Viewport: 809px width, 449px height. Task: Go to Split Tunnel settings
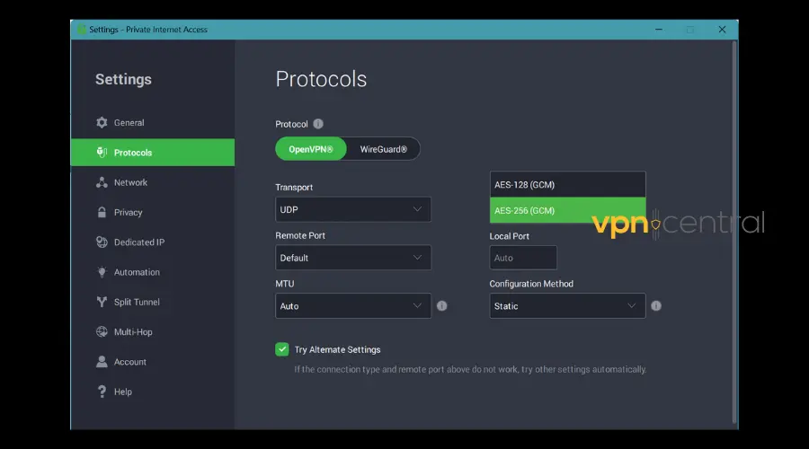click(153, 302)
